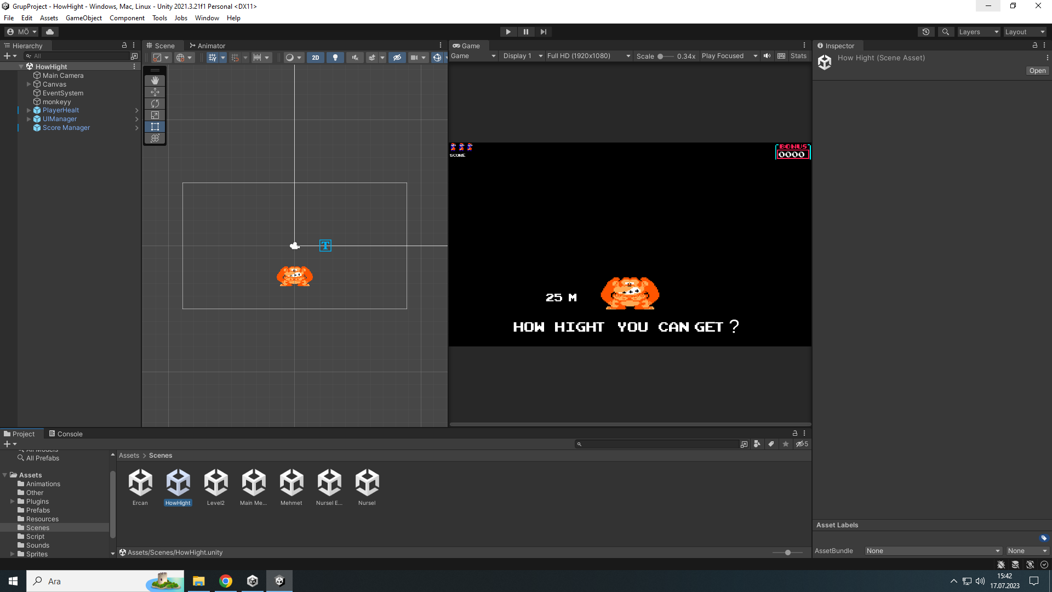The height and width of the screenshot is (592, 1052).
Task: Open the Layers dropdown
Action: point(979,32)
